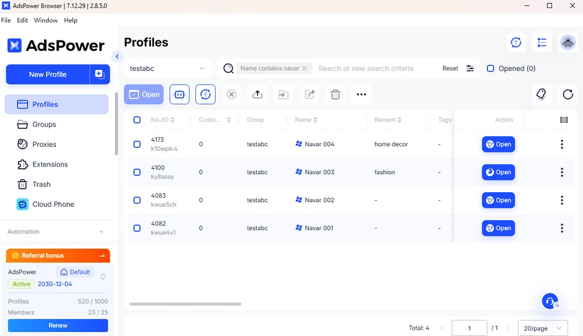Open the more options ellipsis in toolbar
Screen dimensions: 583x336
tap(361, 94)
